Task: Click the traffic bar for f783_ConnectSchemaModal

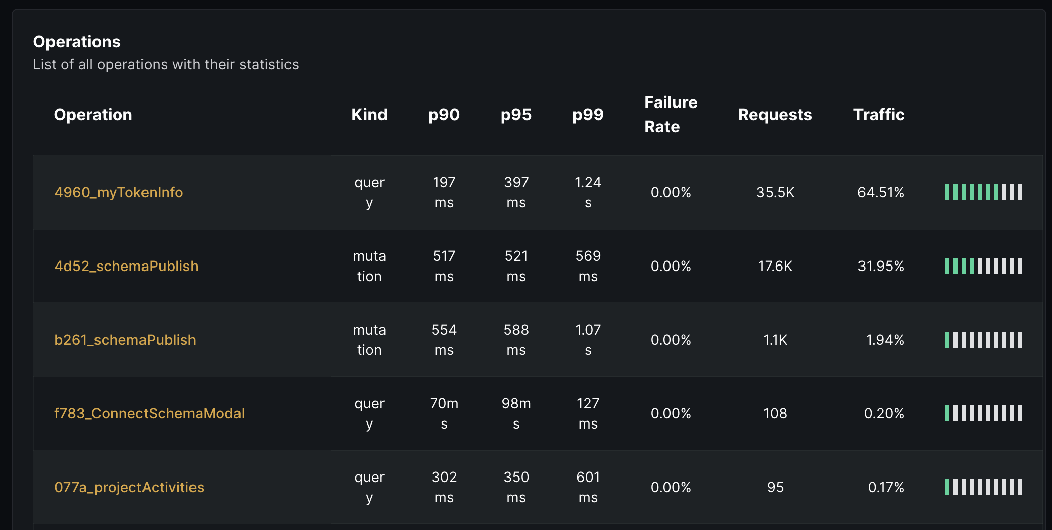Action: click(x=983, y=413)
